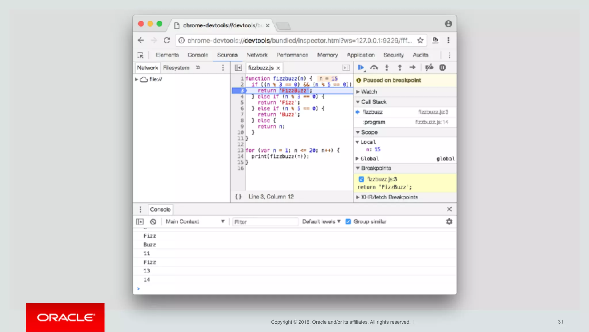This screenshot has width=589, height=332.
Task: Click the Step into next function icon
Action: [387, 67]
